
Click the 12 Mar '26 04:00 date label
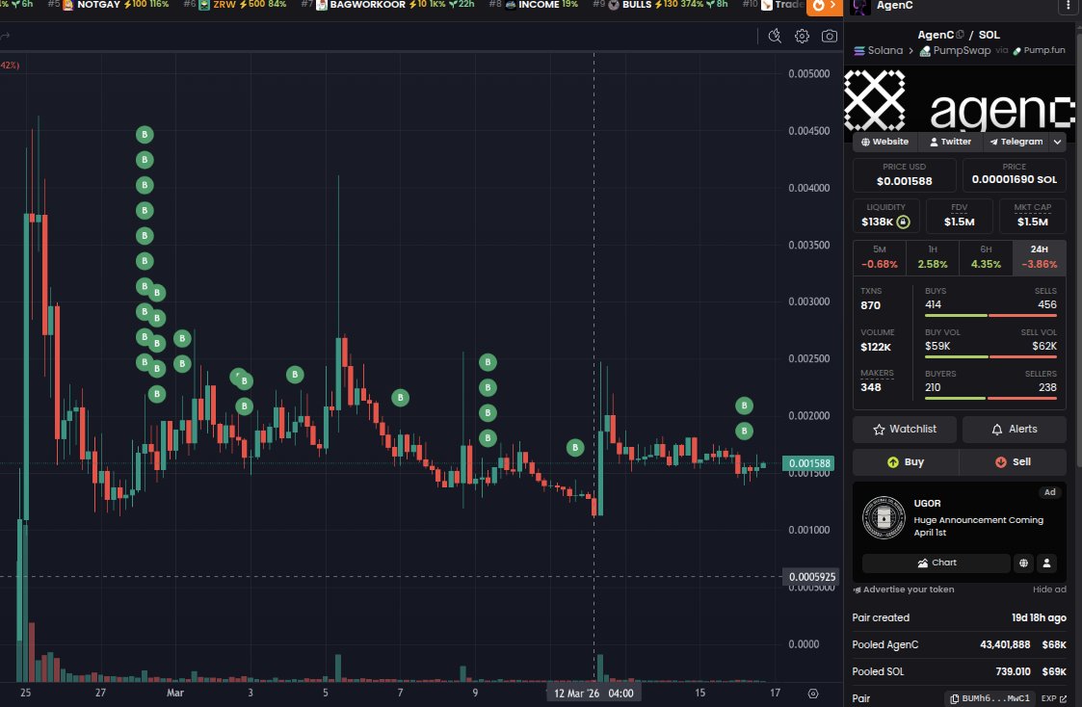(x=594, y=694)
